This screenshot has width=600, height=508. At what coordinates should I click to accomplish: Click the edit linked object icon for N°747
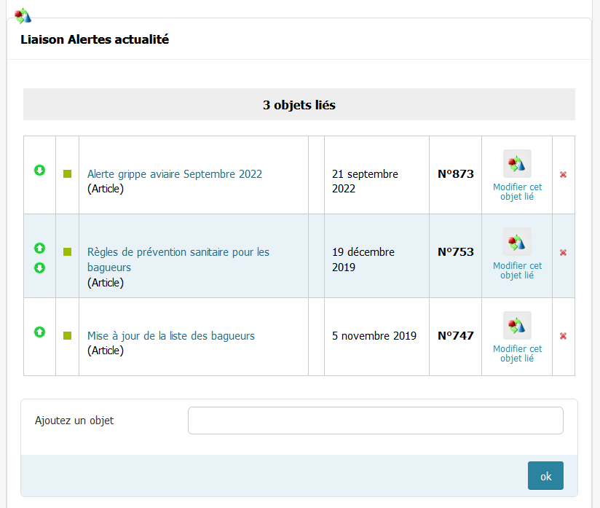tap(517, 326)
